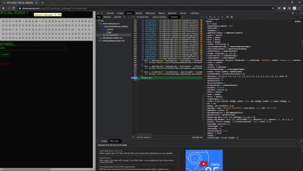The height and width of the screenshot is (171, 303).
Task: Open the console drawer menu
Action: pos(98,141)
